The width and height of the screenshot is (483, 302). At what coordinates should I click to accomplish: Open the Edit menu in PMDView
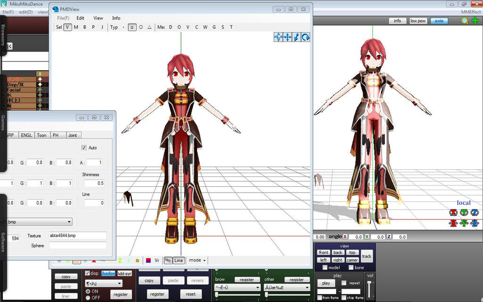[x=80, y=18]
